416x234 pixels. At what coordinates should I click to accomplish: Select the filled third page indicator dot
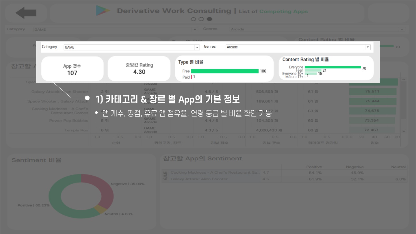pos(209,19)
